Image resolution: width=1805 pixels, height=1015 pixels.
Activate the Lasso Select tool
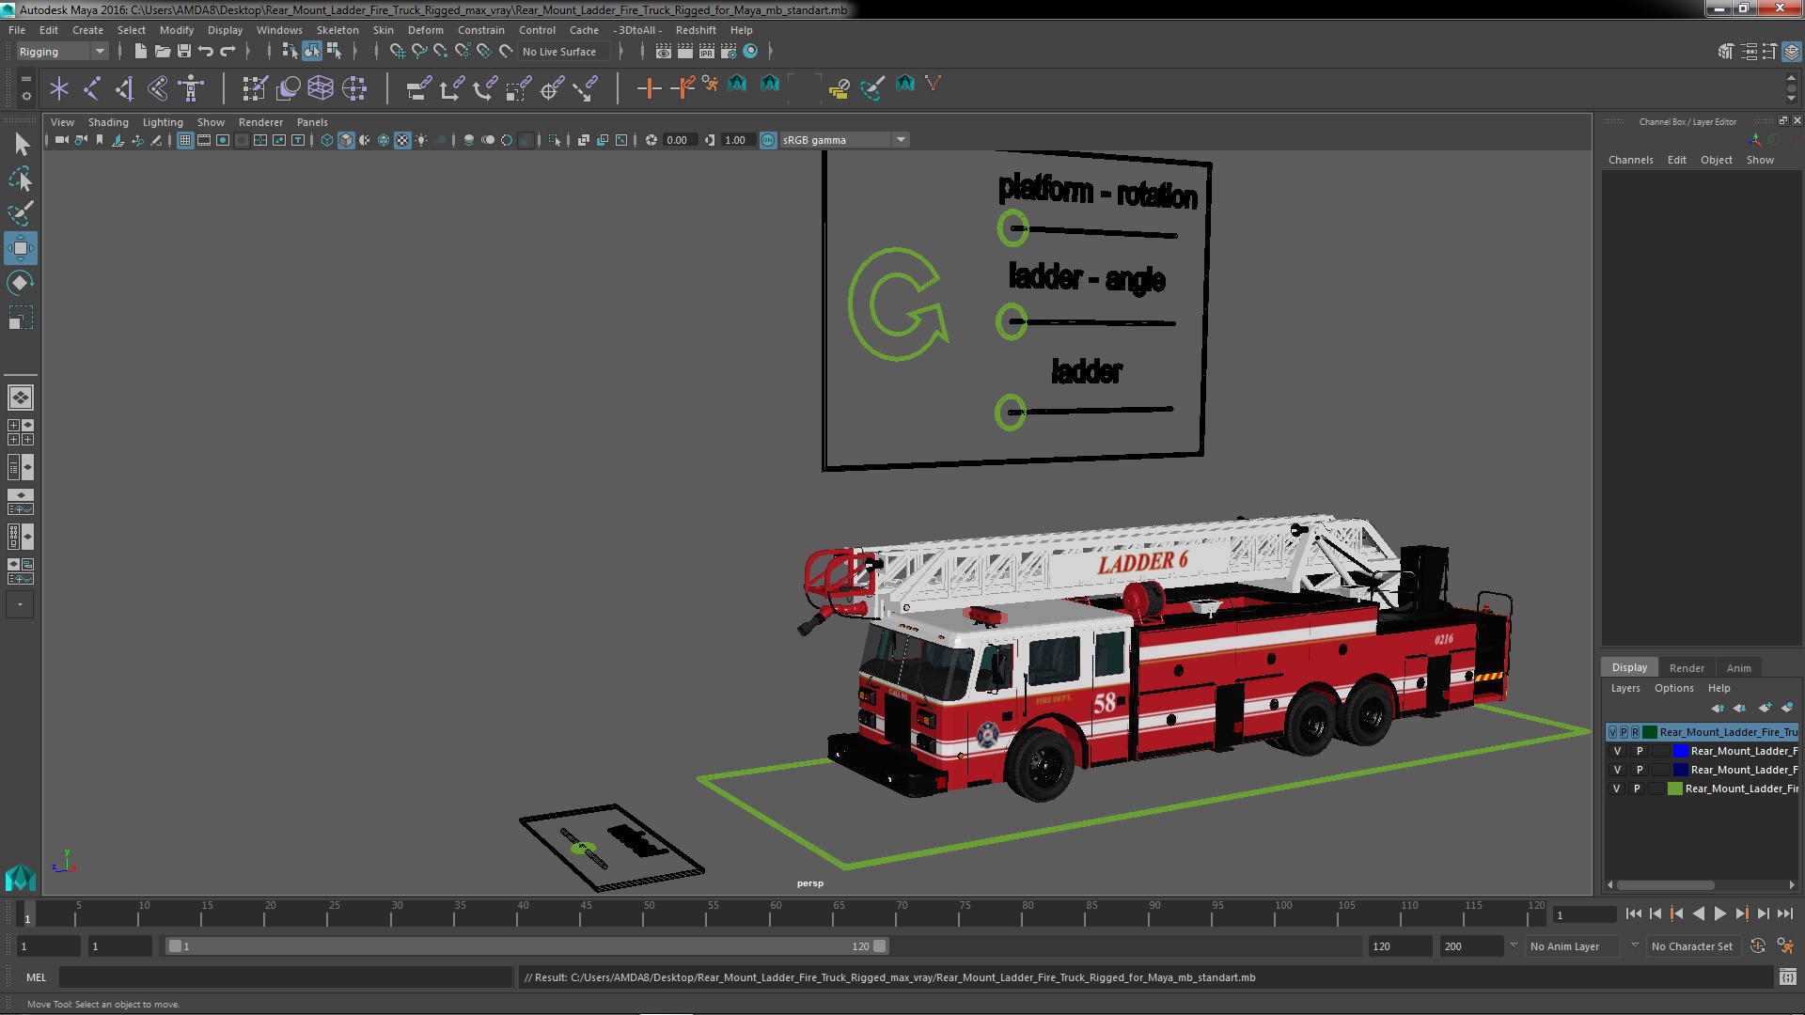[x=21, y=179]
